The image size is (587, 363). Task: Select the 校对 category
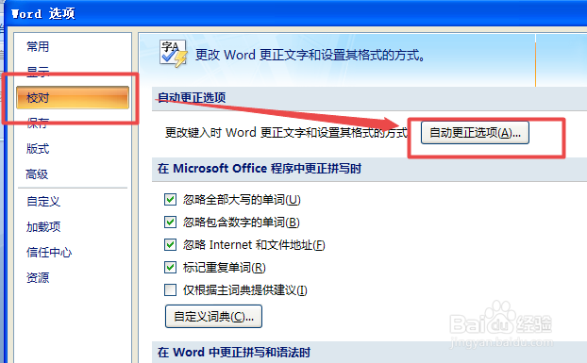73,97
